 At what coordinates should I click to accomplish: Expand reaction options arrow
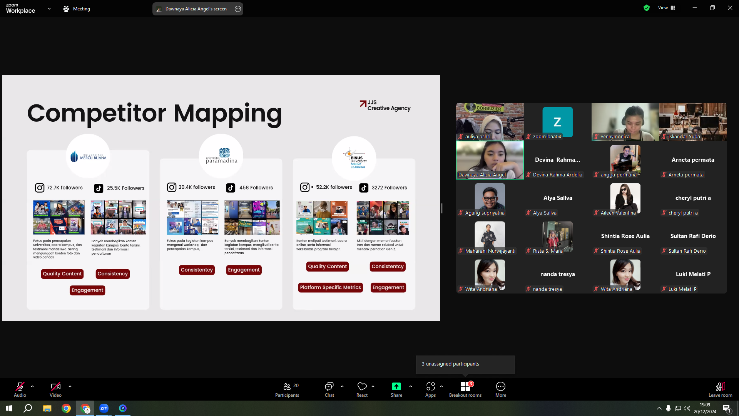pyautogui.click(x=373, y=386)
